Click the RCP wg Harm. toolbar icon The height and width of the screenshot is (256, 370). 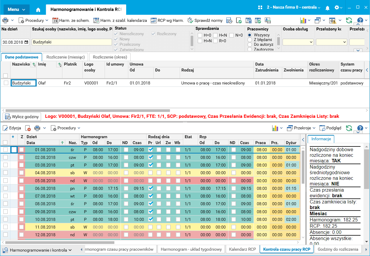pos(153,20)
